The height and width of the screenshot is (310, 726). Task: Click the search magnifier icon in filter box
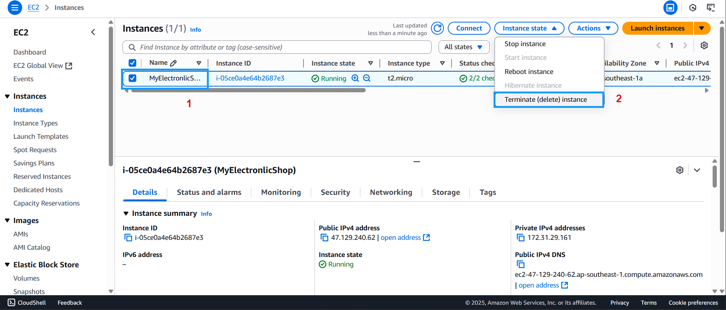tap(132, 47)
